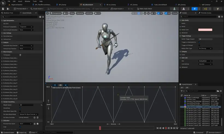Click Asset Browser folder icon beside search

point(218,91)
